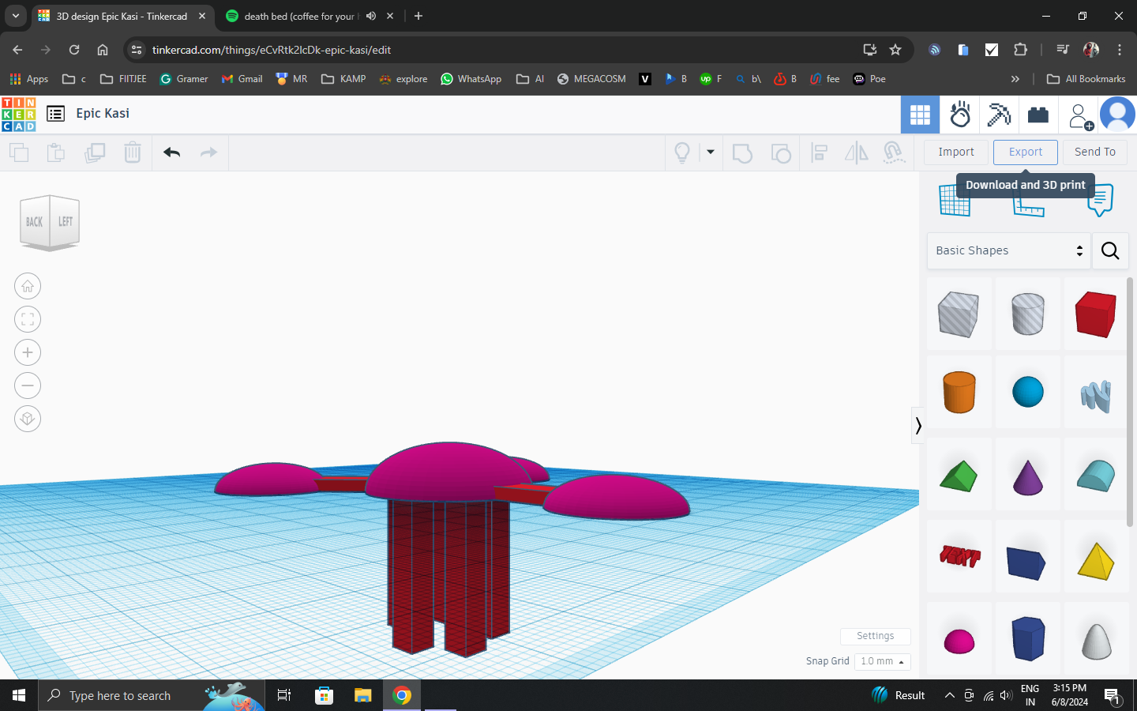Select the Box hole shape

(959, 314)
